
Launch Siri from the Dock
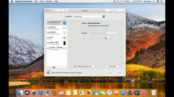tap(27, 93)
